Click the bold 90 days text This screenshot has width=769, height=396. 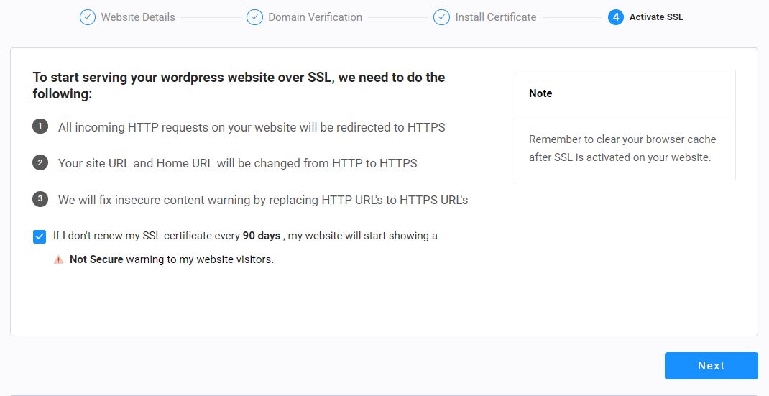point(262,236)
